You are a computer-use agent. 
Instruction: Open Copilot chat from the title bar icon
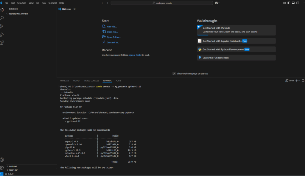click(216, 3)
